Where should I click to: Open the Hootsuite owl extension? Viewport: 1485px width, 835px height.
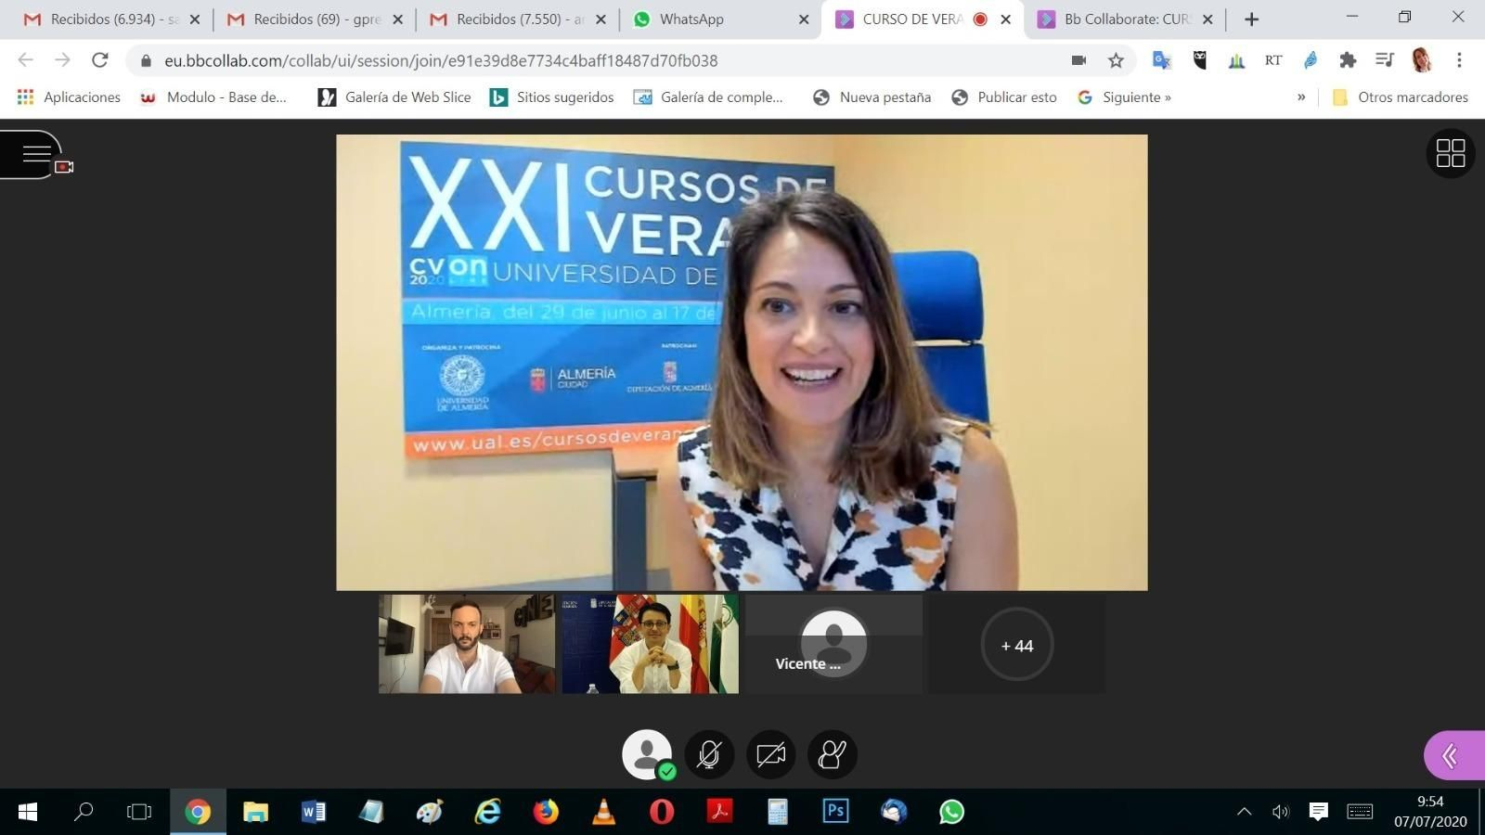tap(1198, 60)
